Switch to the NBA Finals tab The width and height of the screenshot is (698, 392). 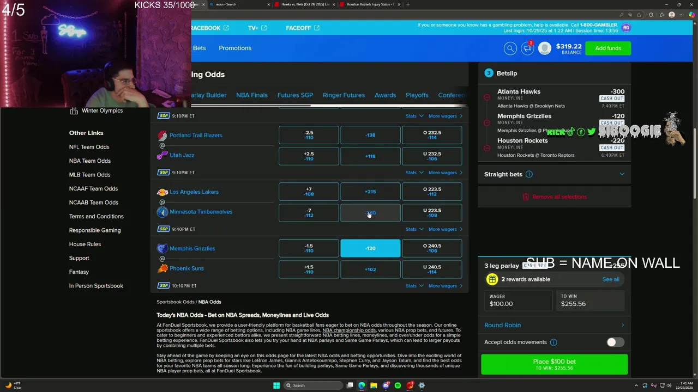click(x=252, y=95)
